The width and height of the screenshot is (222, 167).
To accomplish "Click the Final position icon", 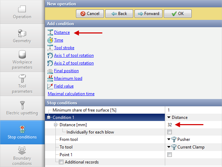I will click(50, 71).
